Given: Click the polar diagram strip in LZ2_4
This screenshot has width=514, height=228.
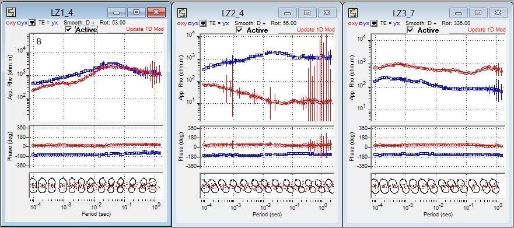Looking at the screenshot, I should (x=267, y=186).
